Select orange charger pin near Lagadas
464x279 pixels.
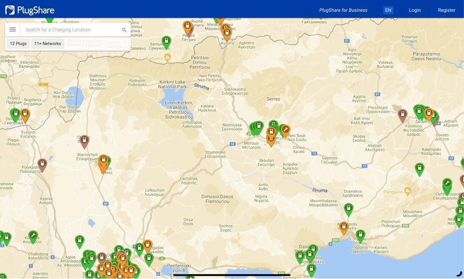(x=147, y=246)
